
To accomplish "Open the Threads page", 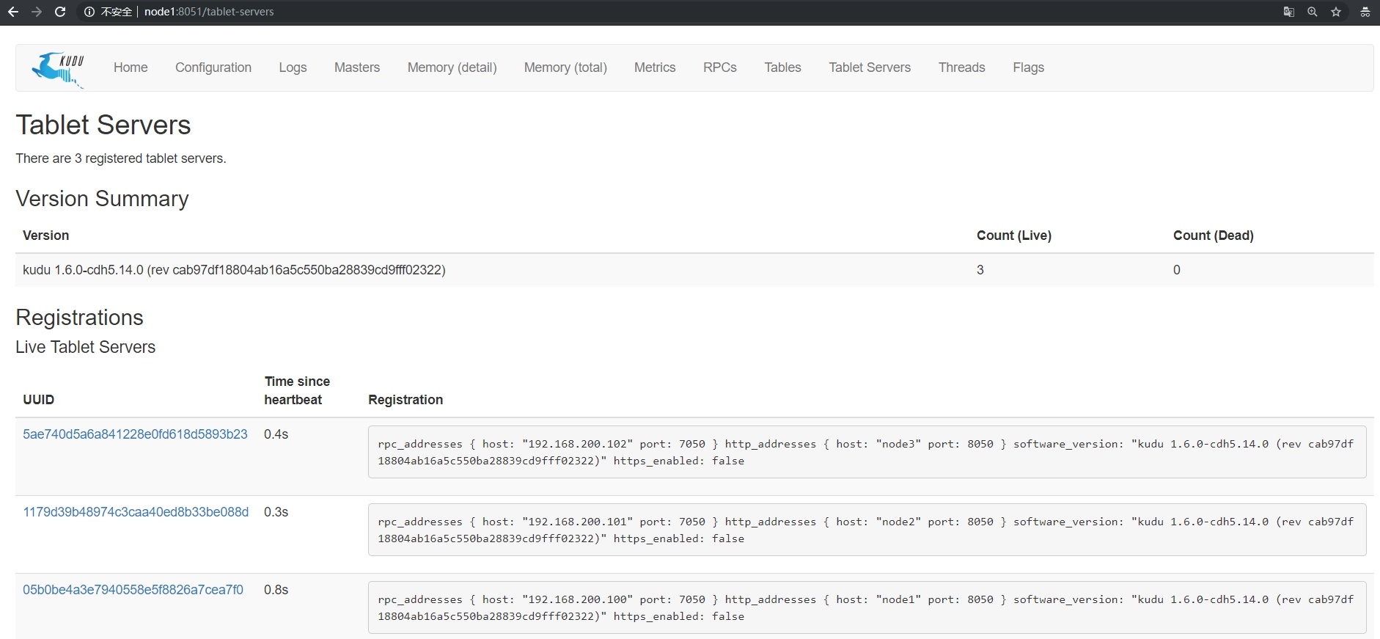I will 962,67.
